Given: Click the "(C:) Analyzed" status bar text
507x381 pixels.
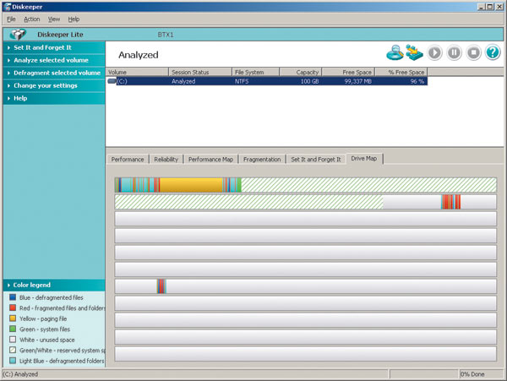Looking at the screenshot, I should coord(20,374).
